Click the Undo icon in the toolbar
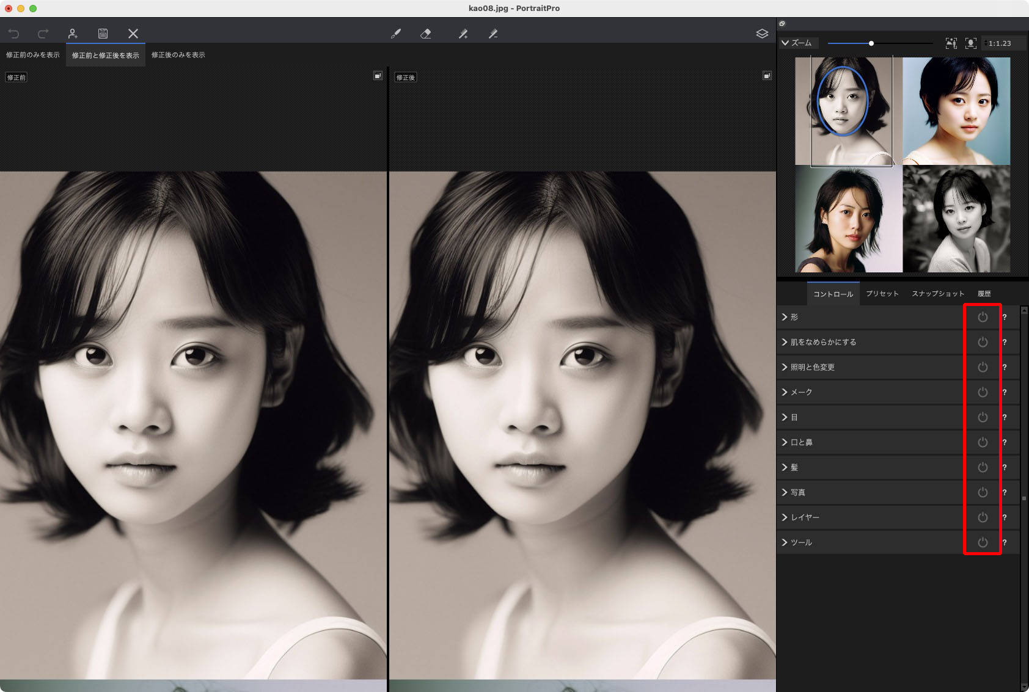Image resolution: width=1029 pixels, height=692 pixels. 13,34
